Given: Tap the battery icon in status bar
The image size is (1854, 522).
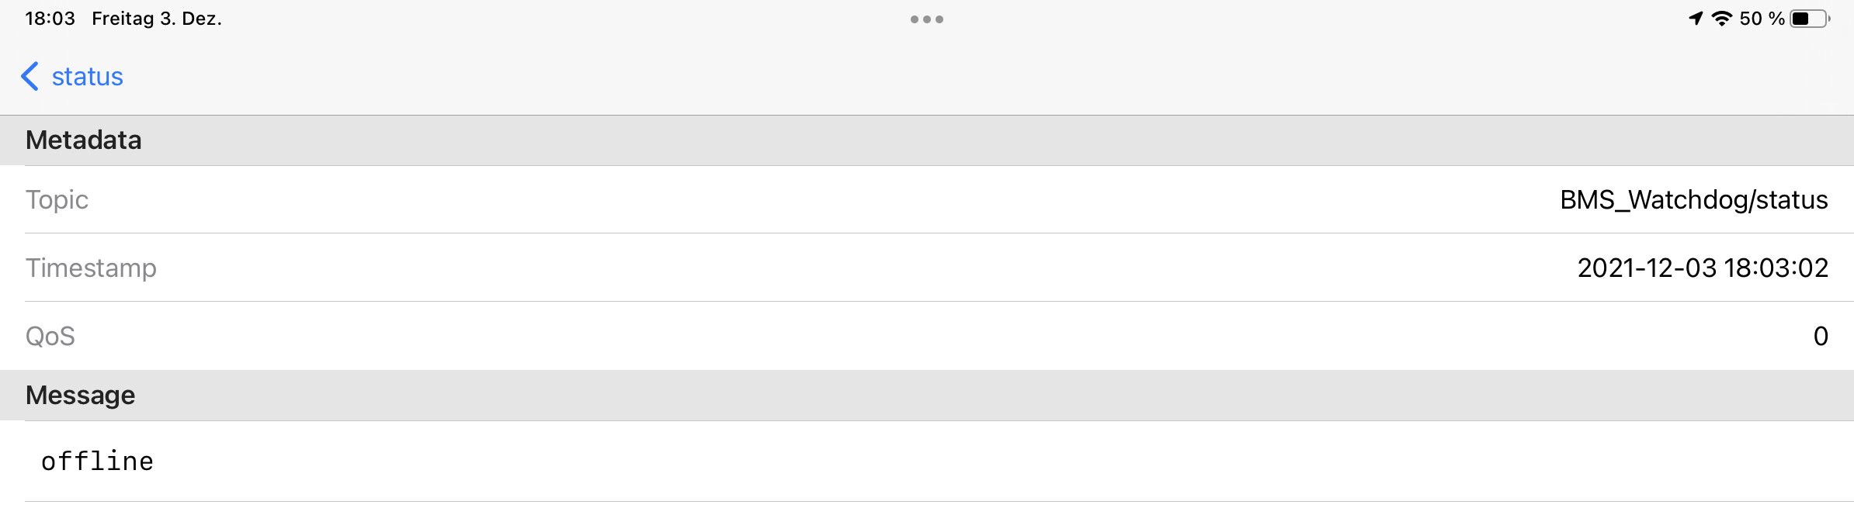Looking at the screenshot, I should tap(1811, 19).
